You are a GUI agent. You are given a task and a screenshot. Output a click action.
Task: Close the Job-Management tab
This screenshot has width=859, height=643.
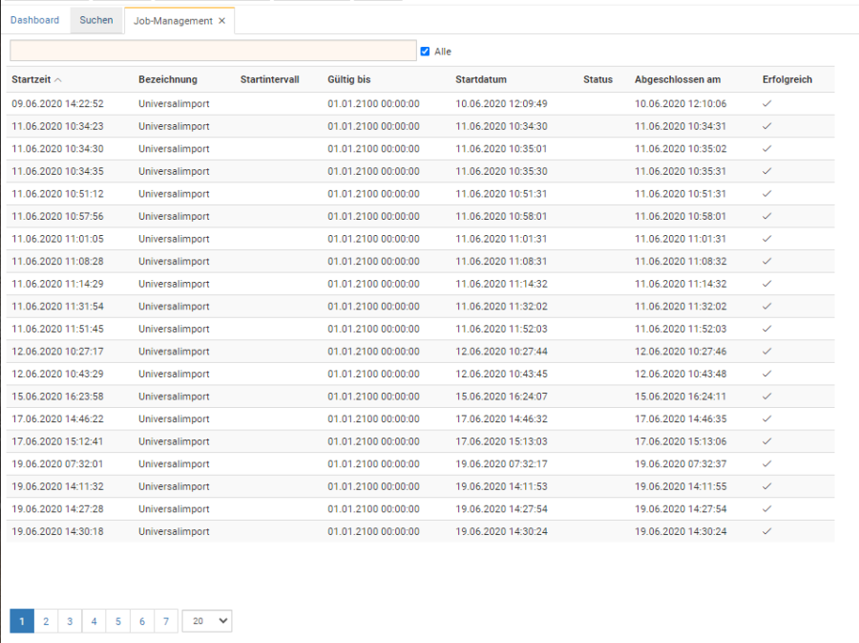point(222,21)
